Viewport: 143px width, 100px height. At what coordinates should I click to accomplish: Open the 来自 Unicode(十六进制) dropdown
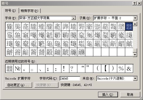pyautogui.click(x=135, y=78)
